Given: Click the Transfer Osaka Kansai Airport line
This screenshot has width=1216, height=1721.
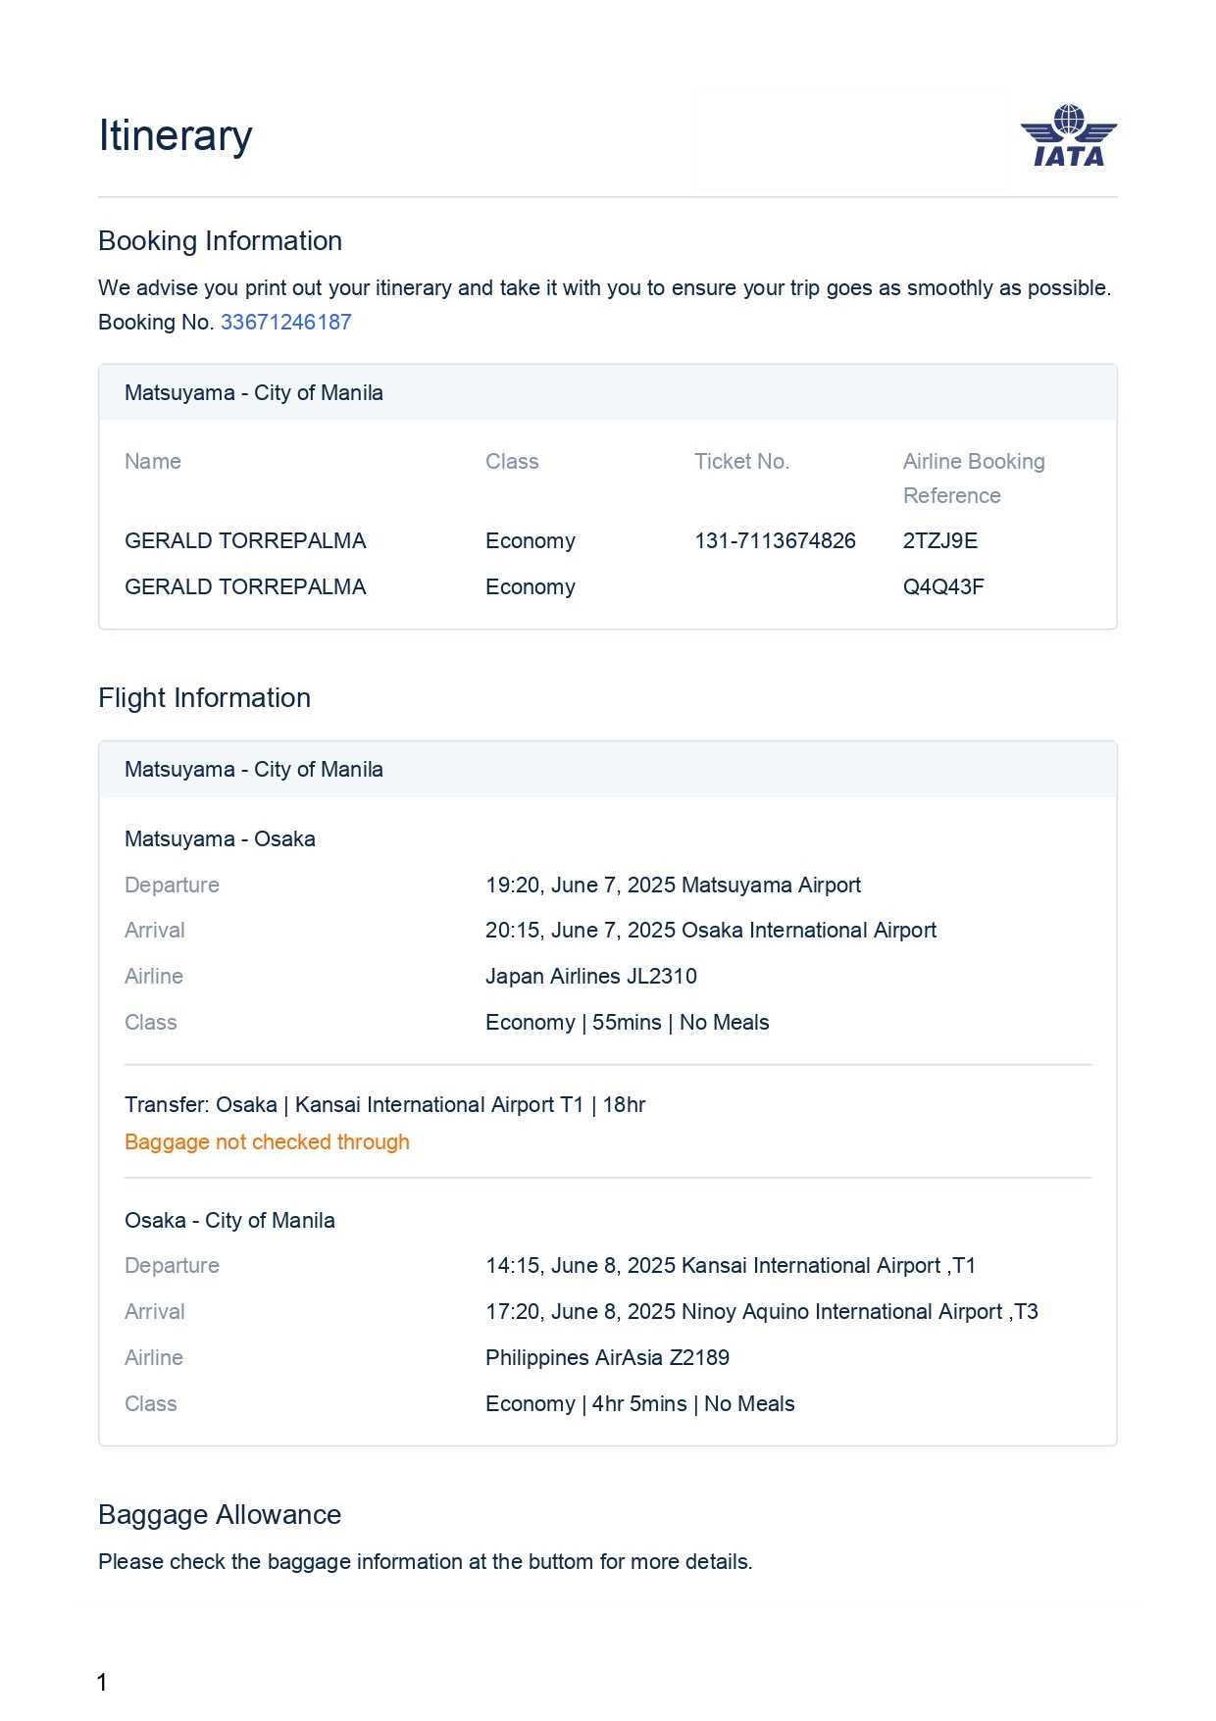Looking at the screenshot, I should coord(384,1104).
